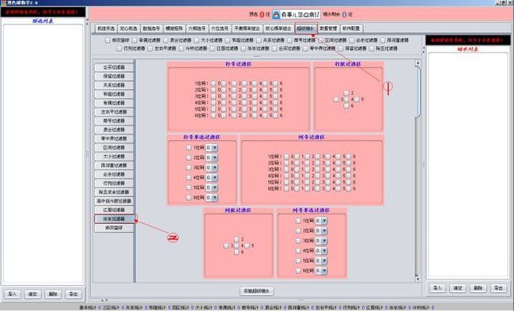Click the 基本统计 status bar entry
This screenshot has height=311, width=514.
[x=89, y=308]
